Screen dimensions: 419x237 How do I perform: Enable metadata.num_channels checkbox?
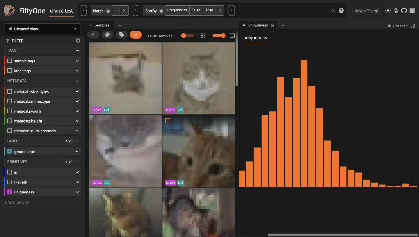[x=10, y=131]
